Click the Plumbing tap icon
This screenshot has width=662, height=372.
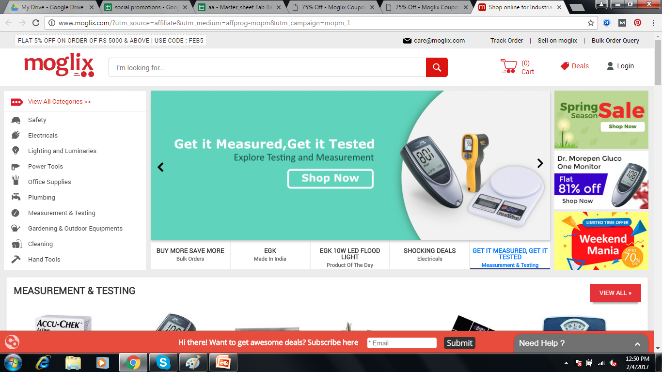(16, 197)
